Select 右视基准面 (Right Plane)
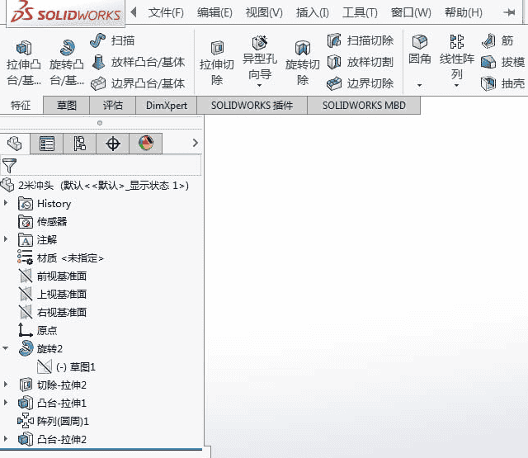This screenshot has width=528, height=458. click(53, 313)
